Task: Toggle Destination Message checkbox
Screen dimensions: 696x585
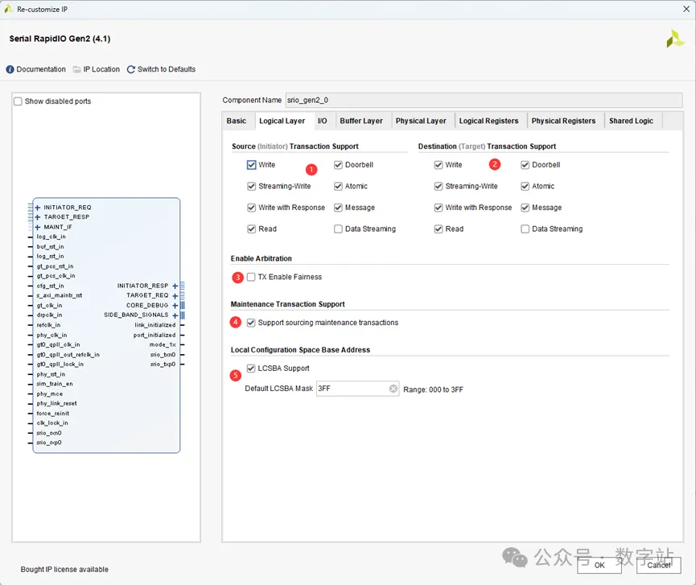Action: point(525,208)
